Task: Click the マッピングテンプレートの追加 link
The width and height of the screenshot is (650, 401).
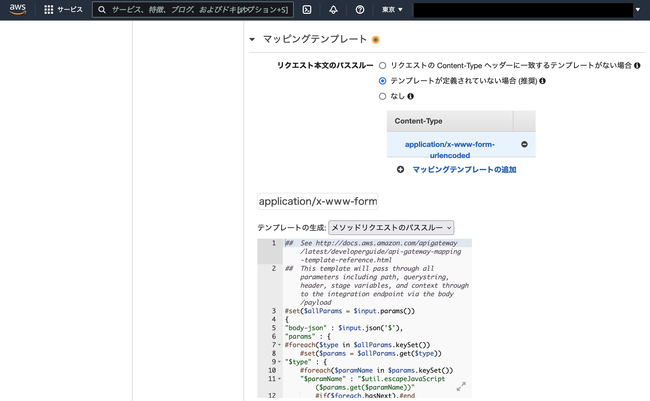Action: click(464, 169)
